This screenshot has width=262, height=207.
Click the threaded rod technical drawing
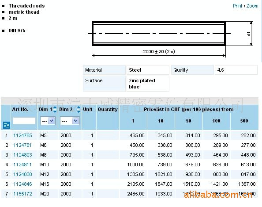[170, 39]
